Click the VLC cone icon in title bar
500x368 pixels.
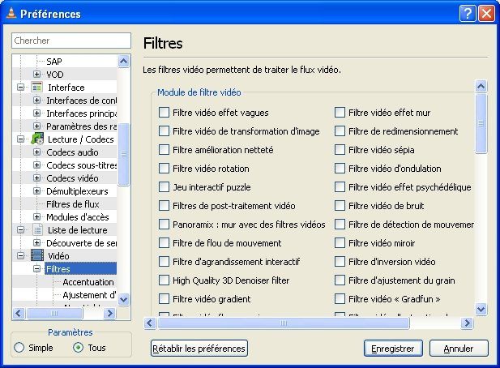point(11,13)
